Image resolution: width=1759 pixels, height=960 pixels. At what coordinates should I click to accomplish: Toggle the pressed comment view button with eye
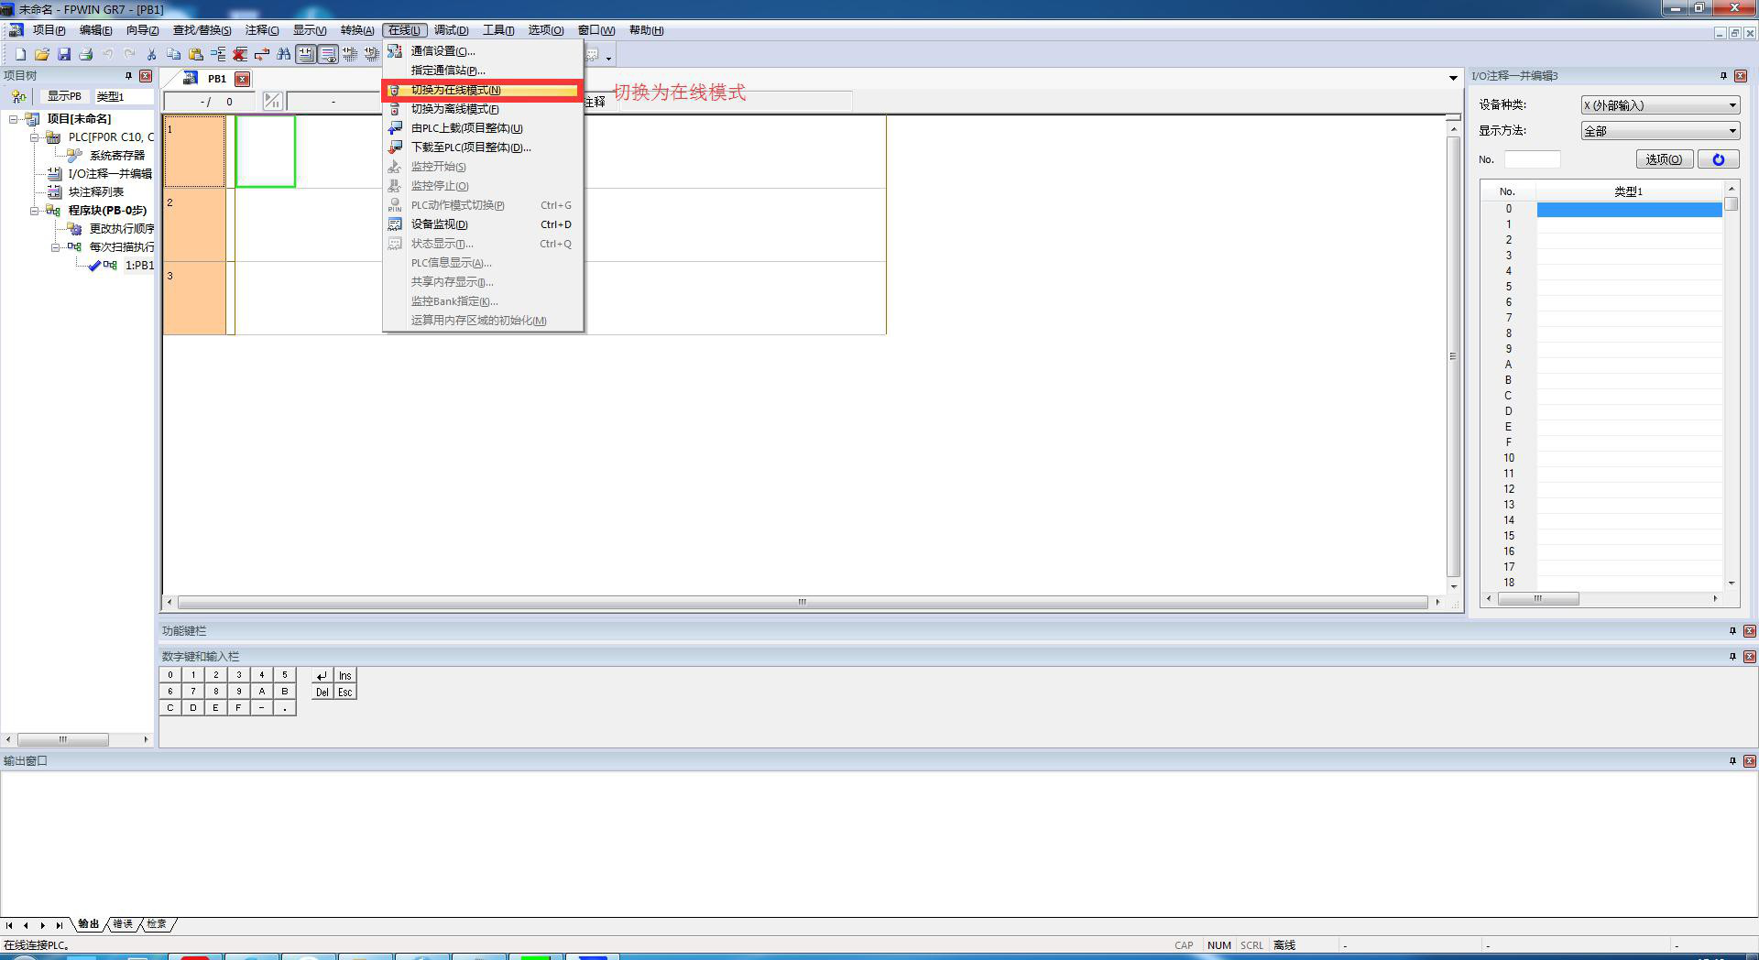pos(327,55)
